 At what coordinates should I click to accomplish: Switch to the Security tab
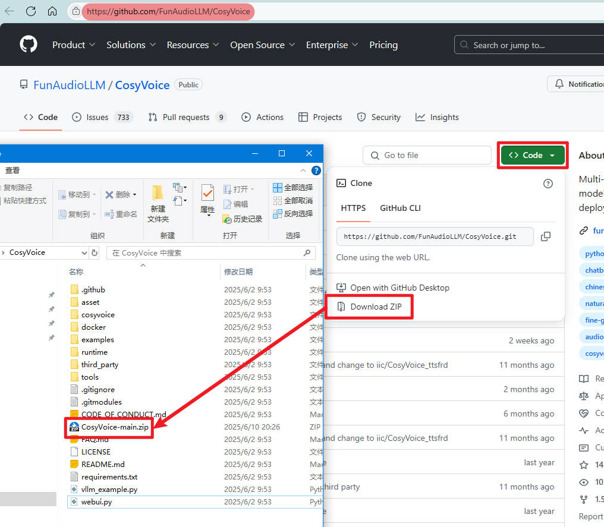click(379, 117)
